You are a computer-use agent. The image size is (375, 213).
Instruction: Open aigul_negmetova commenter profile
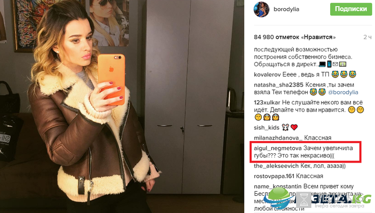click(278, 148)
